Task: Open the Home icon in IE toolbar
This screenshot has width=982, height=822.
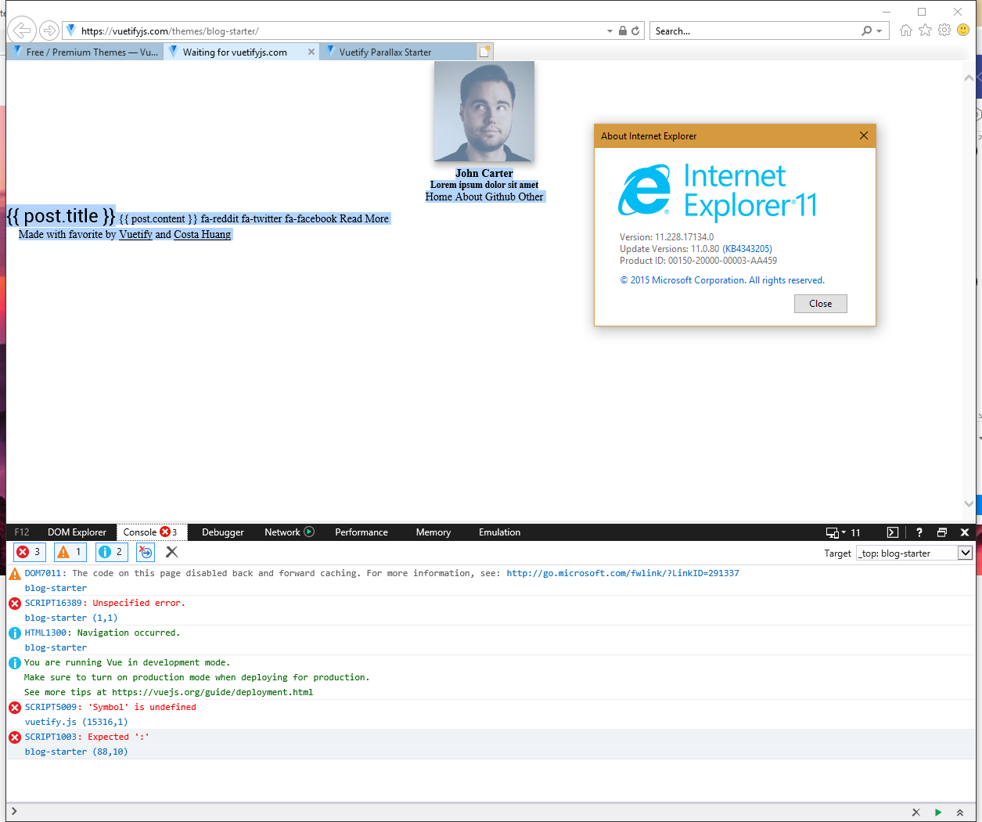Action: pos(906,31)
